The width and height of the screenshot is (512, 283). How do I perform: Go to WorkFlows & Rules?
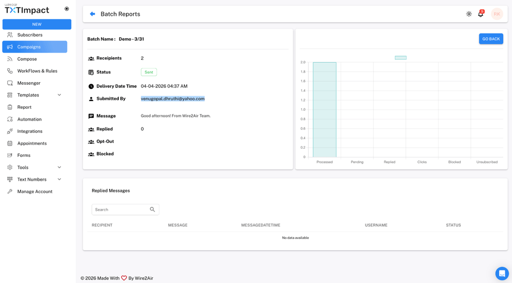point(37,71)
